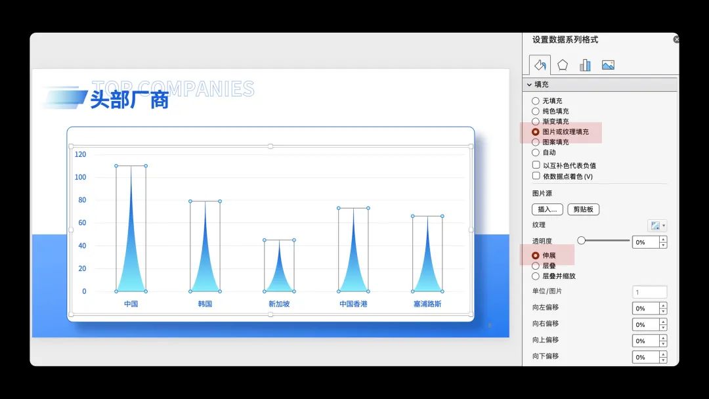This screenshot has width=709, height=399.
Task: Click the 向上偏移 percentage field
Action: point(645,341)
